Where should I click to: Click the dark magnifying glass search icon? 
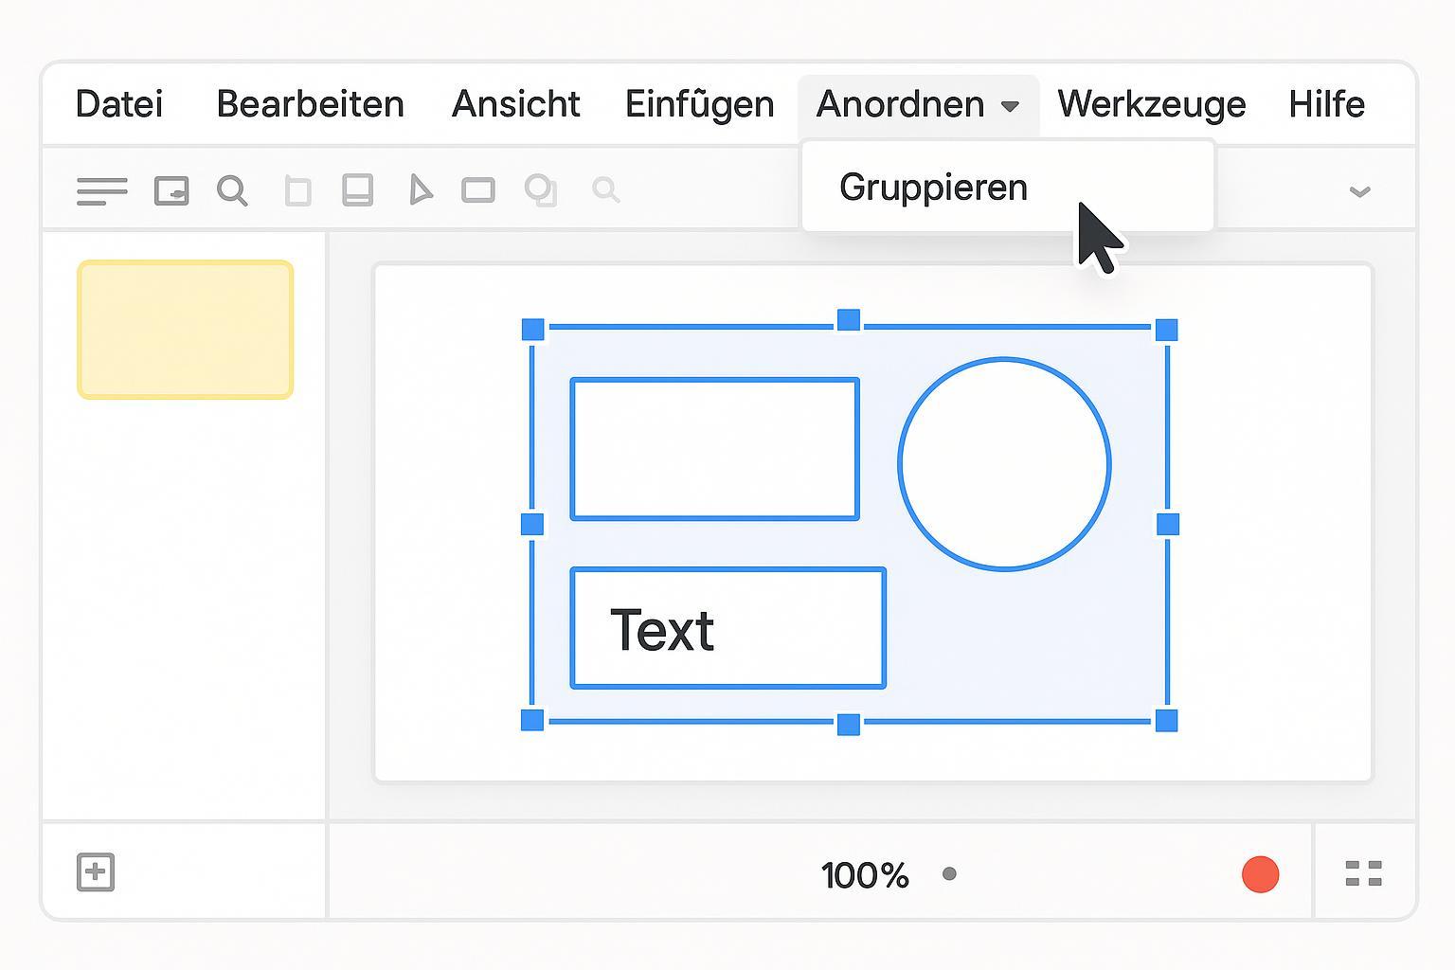[x=232, y=190]
